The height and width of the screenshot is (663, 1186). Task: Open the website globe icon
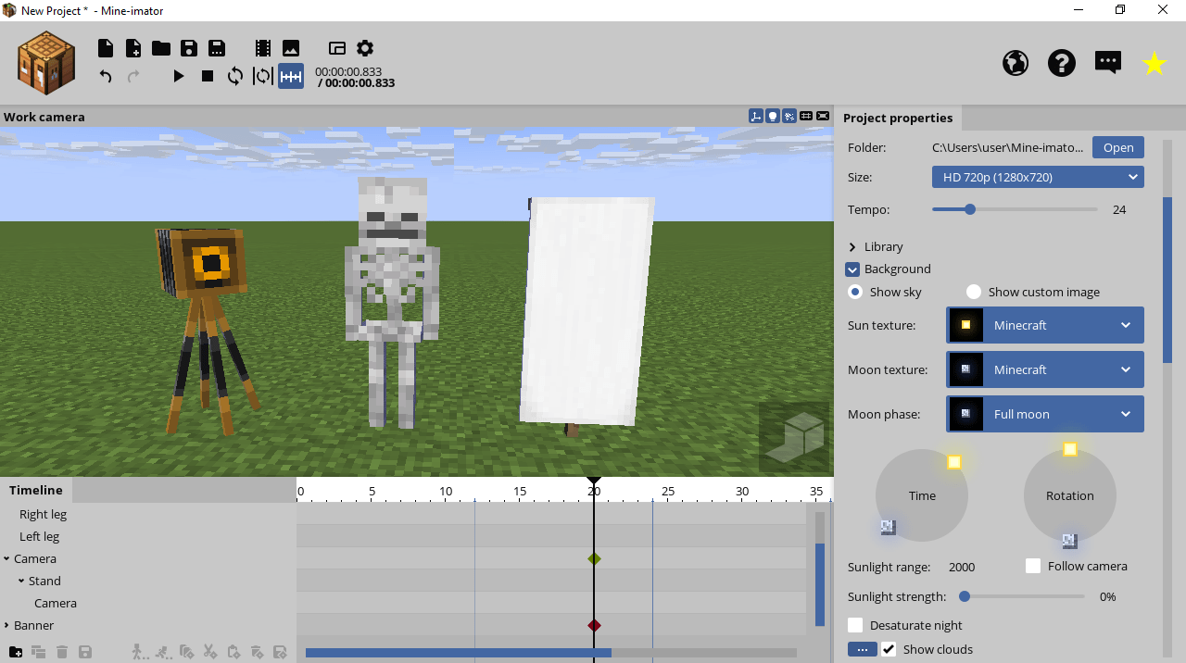tap(1016, 63)
